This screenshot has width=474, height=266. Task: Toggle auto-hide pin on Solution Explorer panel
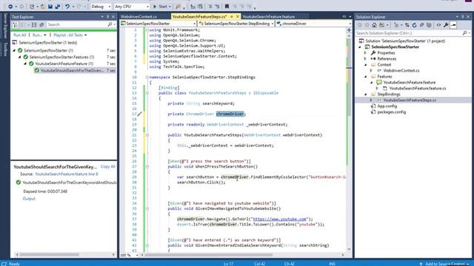(x=462, y=17)
